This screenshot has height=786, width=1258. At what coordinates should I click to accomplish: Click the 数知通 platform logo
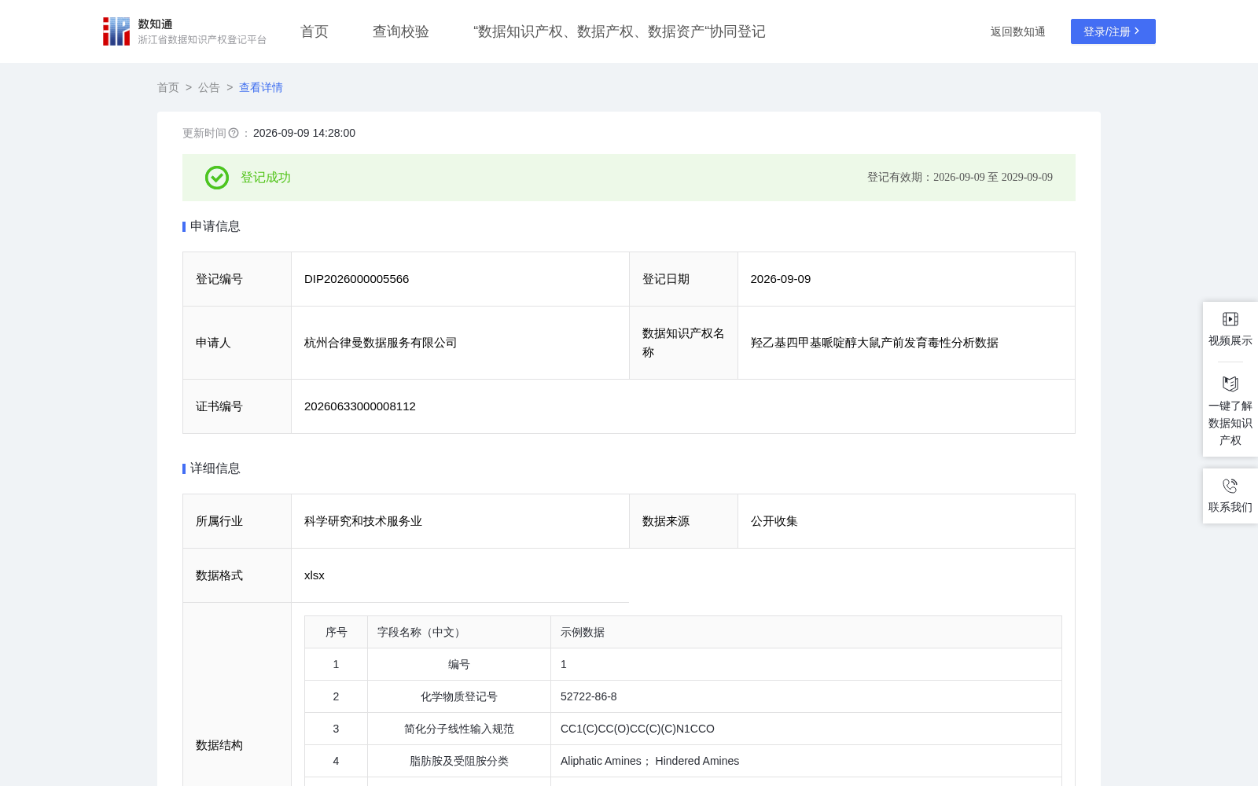click(x=184, y=31)
